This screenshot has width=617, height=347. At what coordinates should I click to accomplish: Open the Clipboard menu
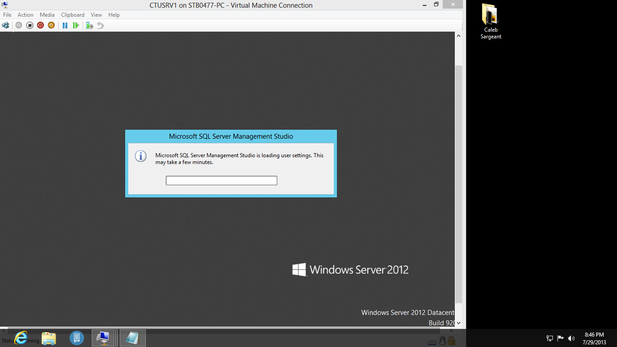73,15
